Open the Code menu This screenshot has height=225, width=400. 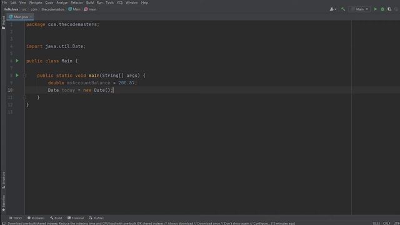(x=49, y=2)
